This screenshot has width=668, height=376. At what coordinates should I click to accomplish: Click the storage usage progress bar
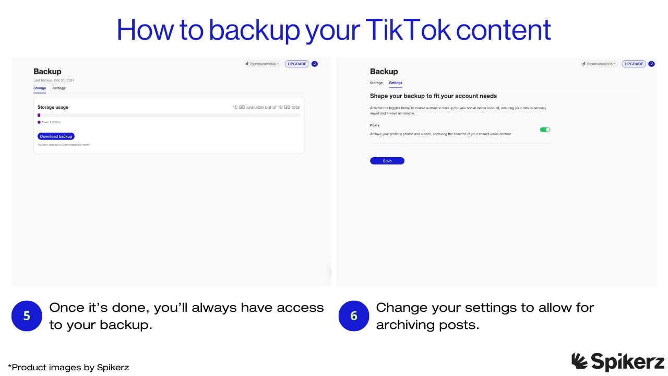(169, 115)
